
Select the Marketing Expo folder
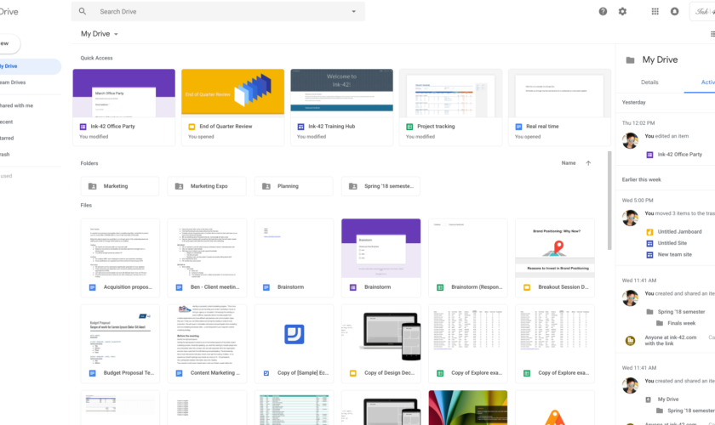click(206, 186)
